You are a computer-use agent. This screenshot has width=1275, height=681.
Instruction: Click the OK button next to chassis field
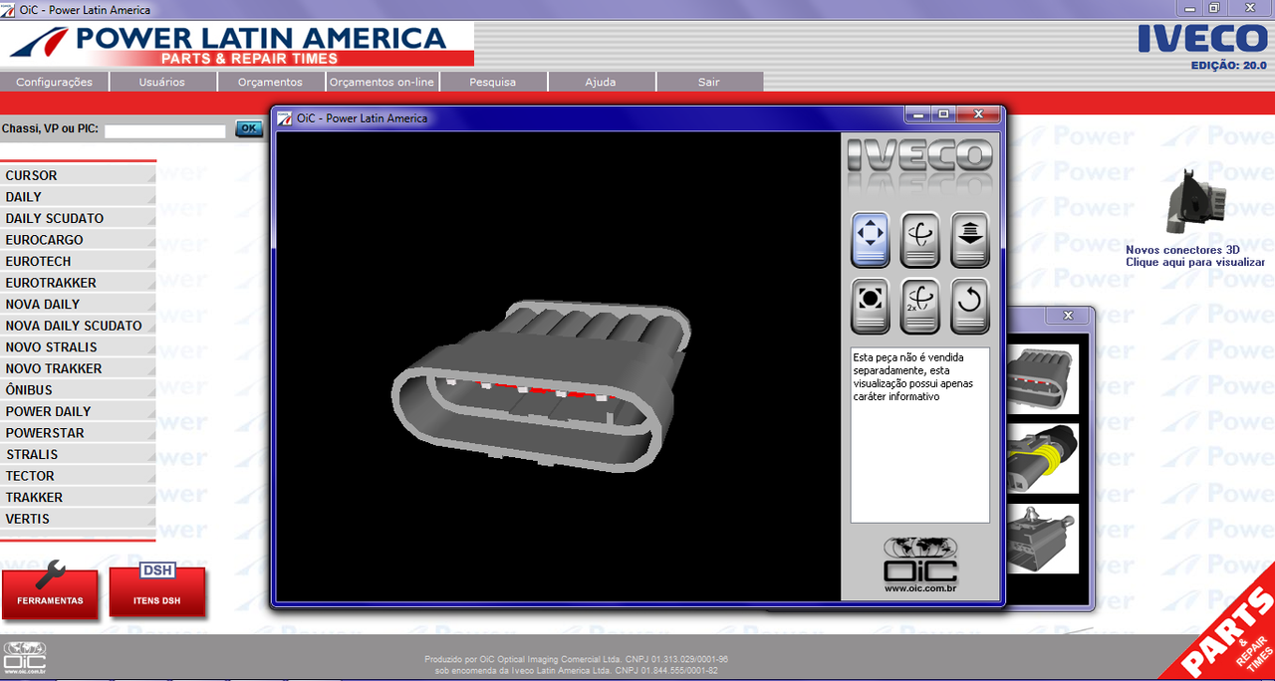(x=249, y=128)
